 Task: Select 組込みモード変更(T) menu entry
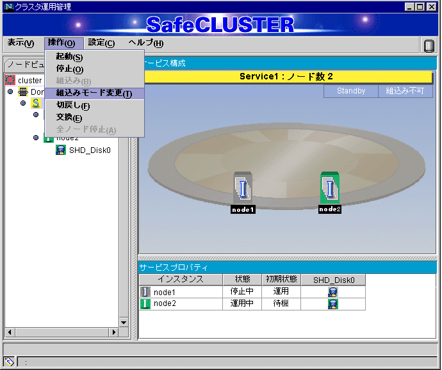(94, 93)
